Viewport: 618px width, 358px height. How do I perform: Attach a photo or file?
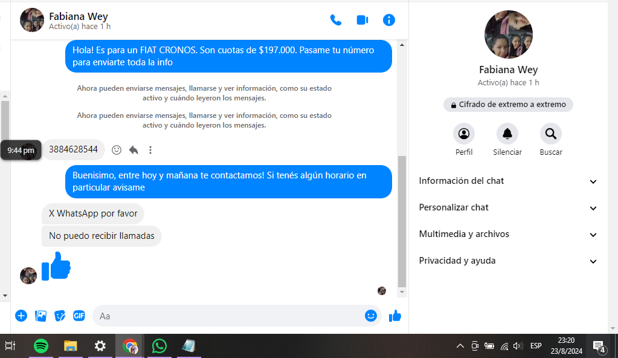[40, 316]
